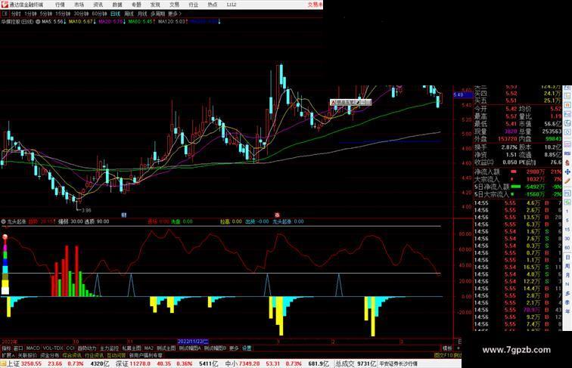Screen dimensions: 572x368
Task: Open the 综合资讯 link
Action: pos(72,355)
